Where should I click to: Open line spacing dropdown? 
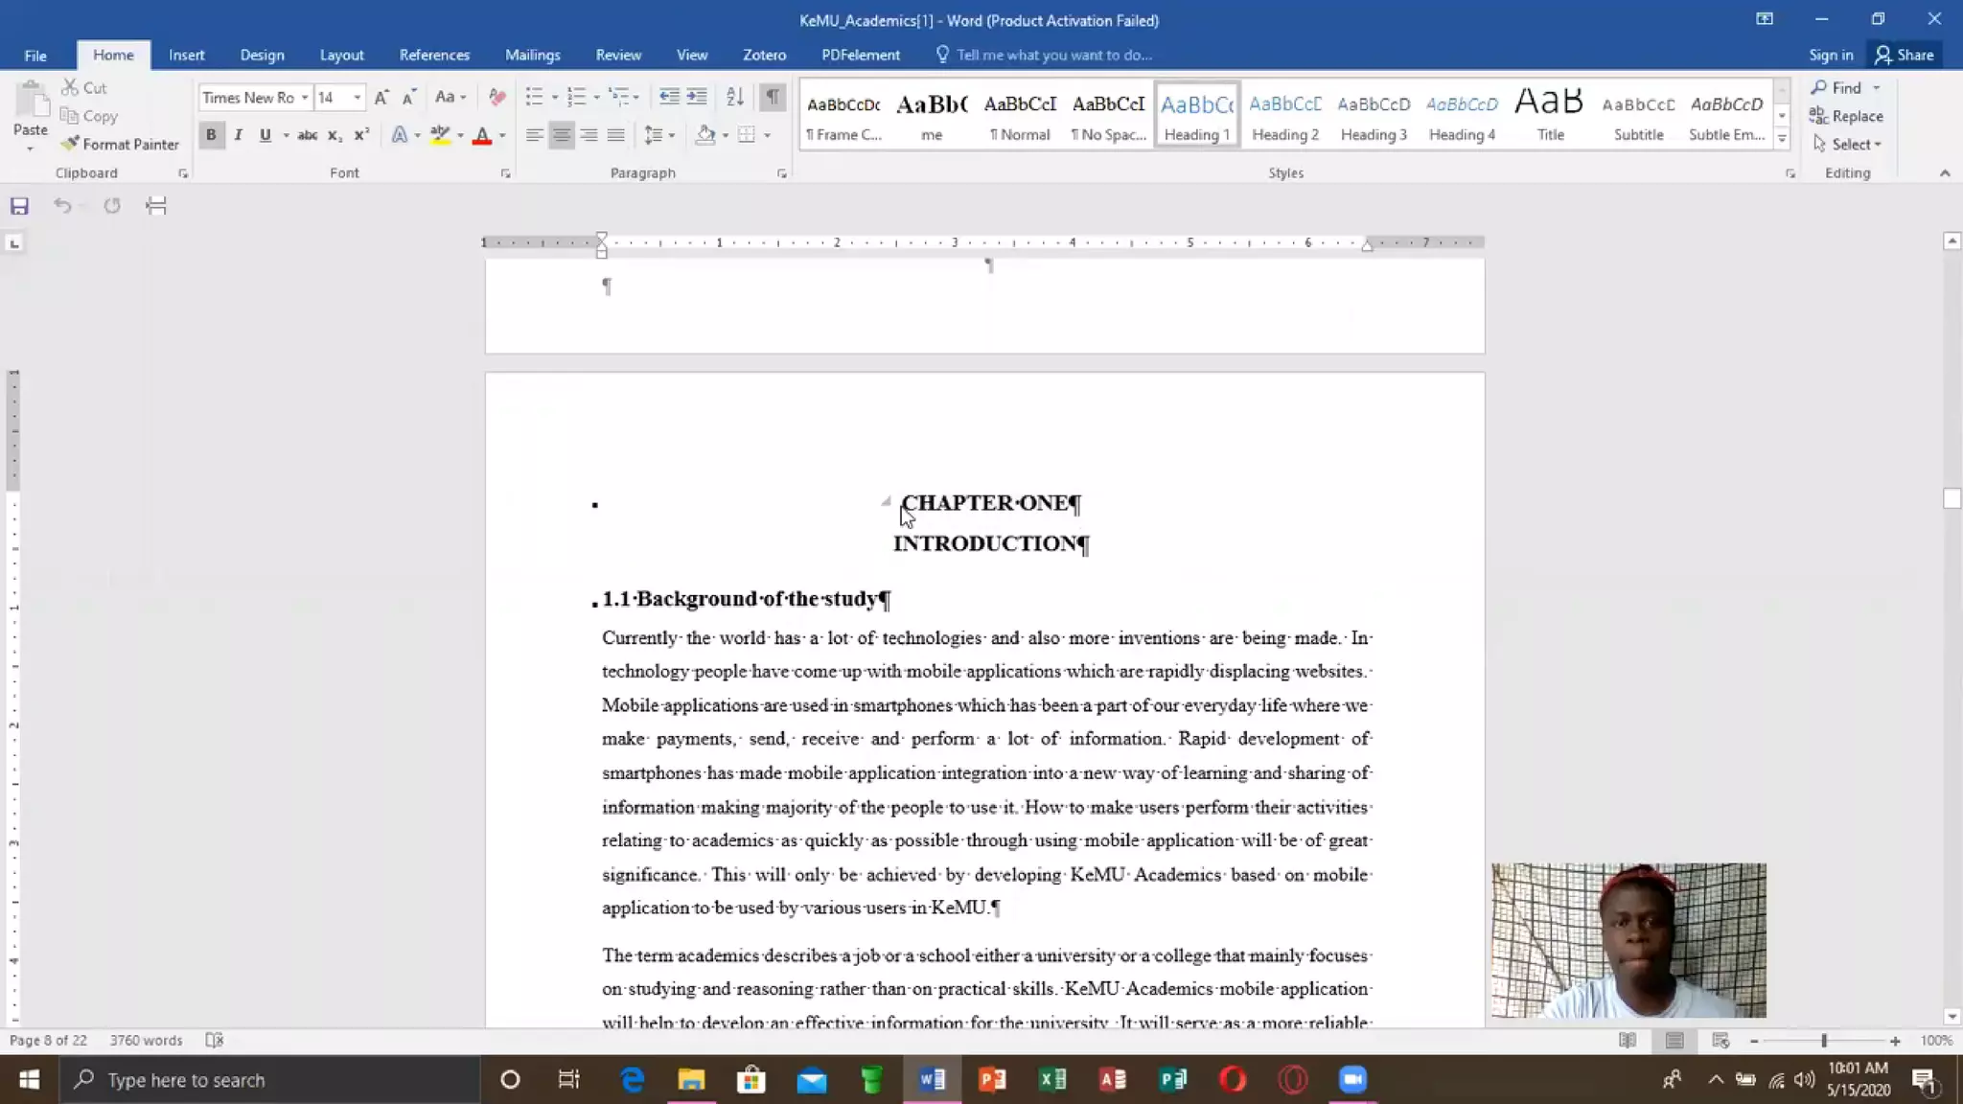tap(659, 135)
